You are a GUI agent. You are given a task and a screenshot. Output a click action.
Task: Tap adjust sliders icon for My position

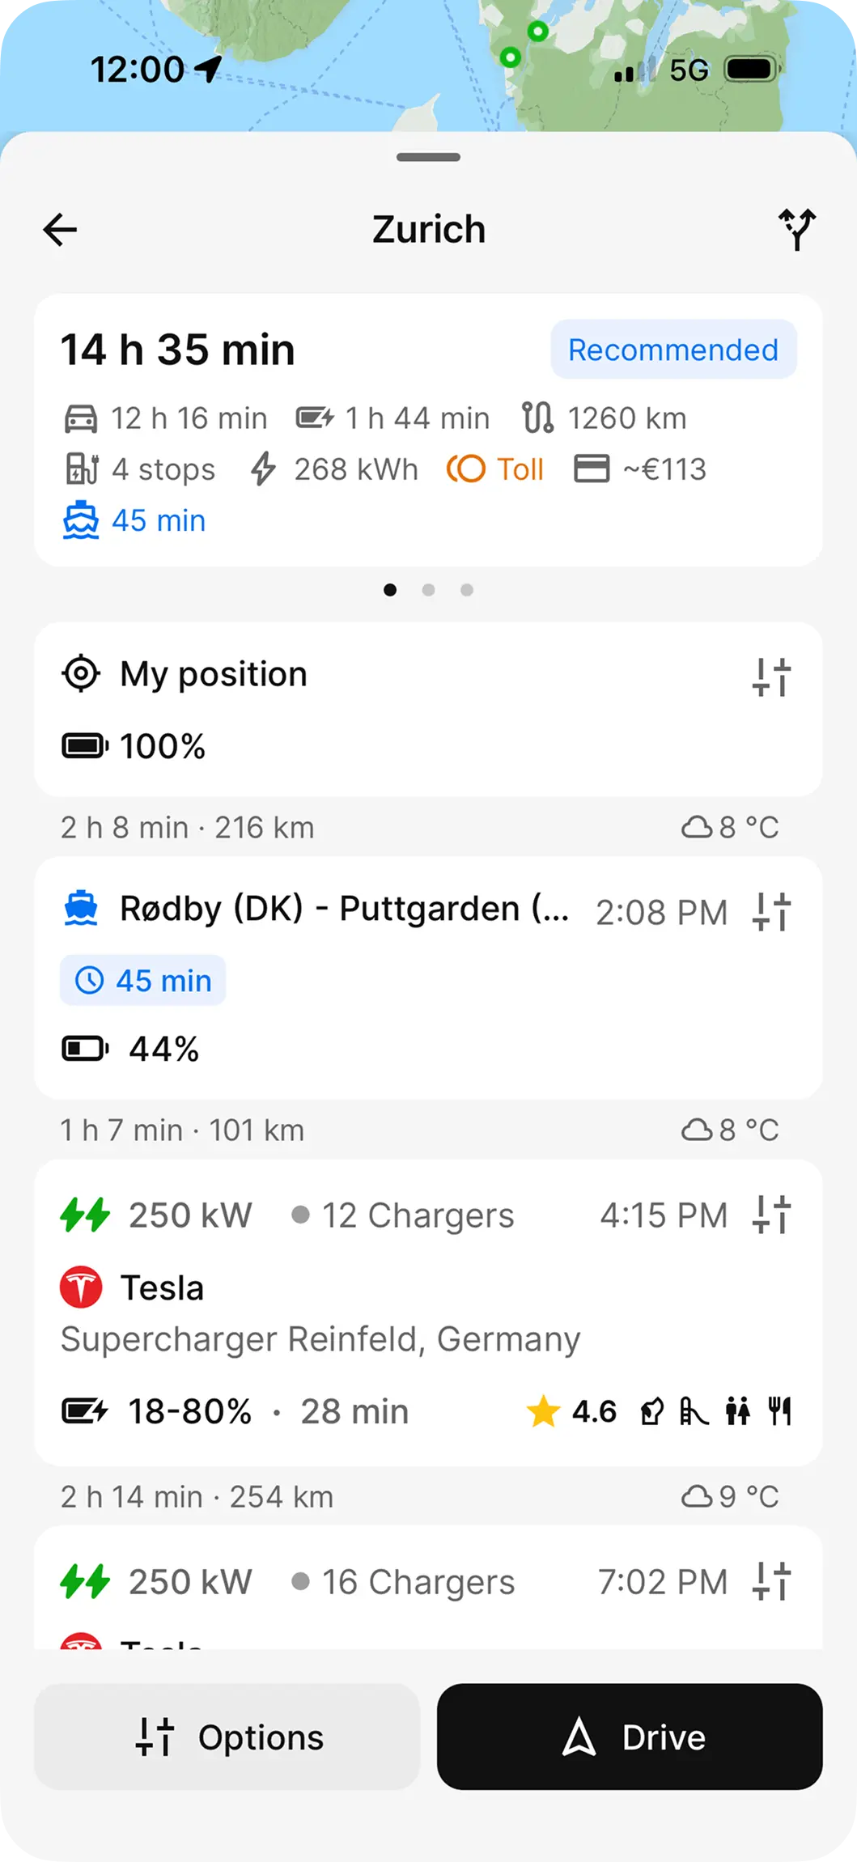(x=771, y=677)
